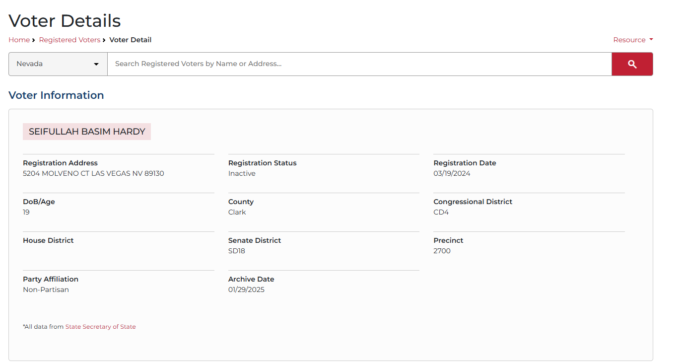Expand the Resource menu
This screenshot has width=684, height=363.
tap(629, 40)
